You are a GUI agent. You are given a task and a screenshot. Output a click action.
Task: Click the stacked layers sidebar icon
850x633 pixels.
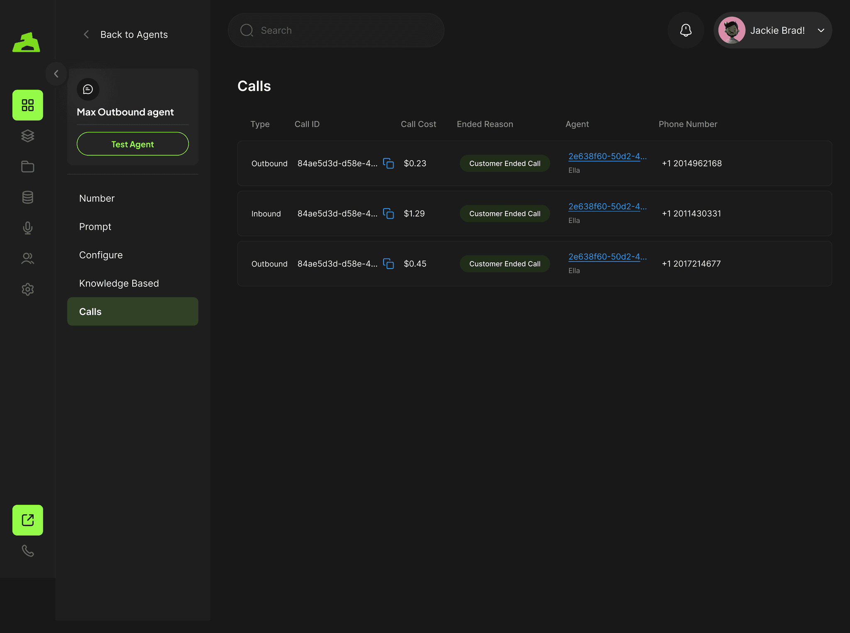[x=28, y=136]
